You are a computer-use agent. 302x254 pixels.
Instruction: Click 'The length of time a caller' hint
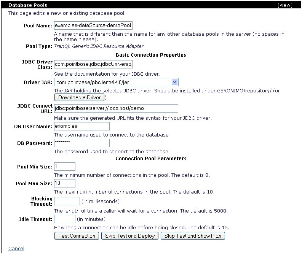click(x=141, y=211)
